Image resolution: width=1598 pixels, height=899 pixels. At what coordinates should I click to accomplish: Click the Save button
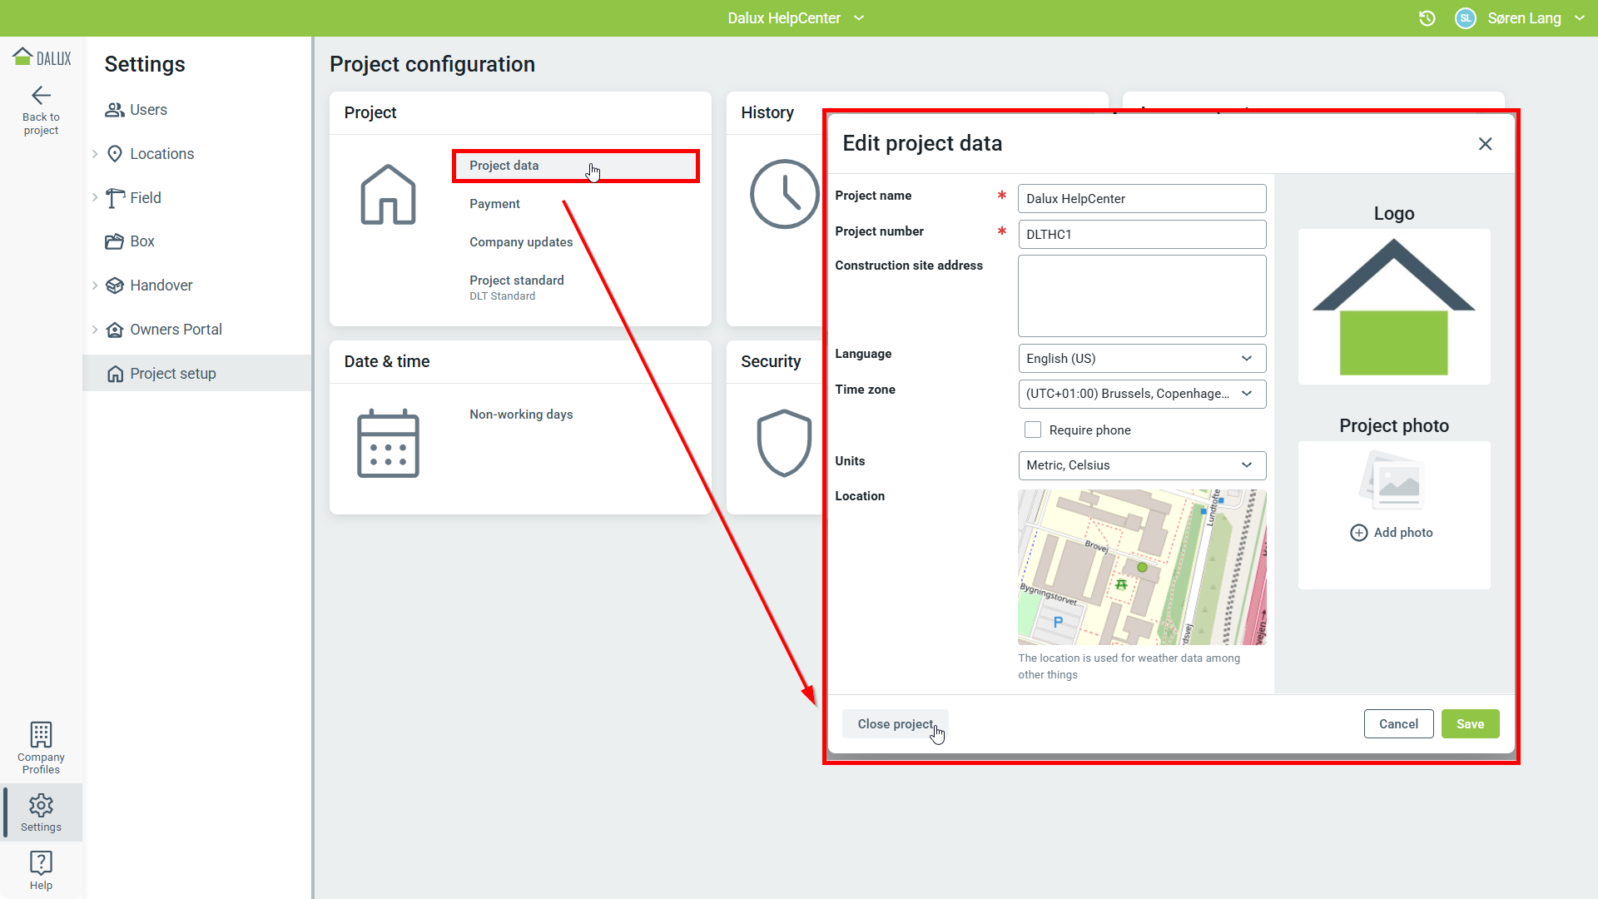(1470, 724)
